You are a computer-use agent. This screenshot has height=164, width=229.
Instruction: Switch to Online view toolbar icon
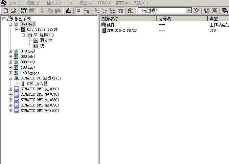(x=87, y=11)
